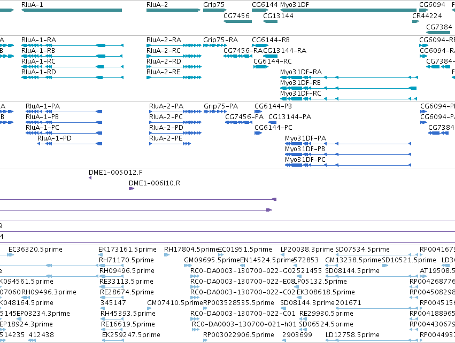Click the RE16619.5prime EST label
Screen dimensions: 455x343
coord(128,324)
